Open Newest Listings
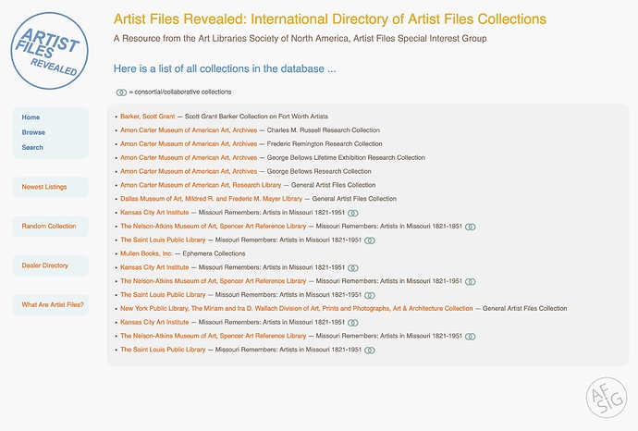Viewport: 638px width, 431px height. click(x=44, y=187)
